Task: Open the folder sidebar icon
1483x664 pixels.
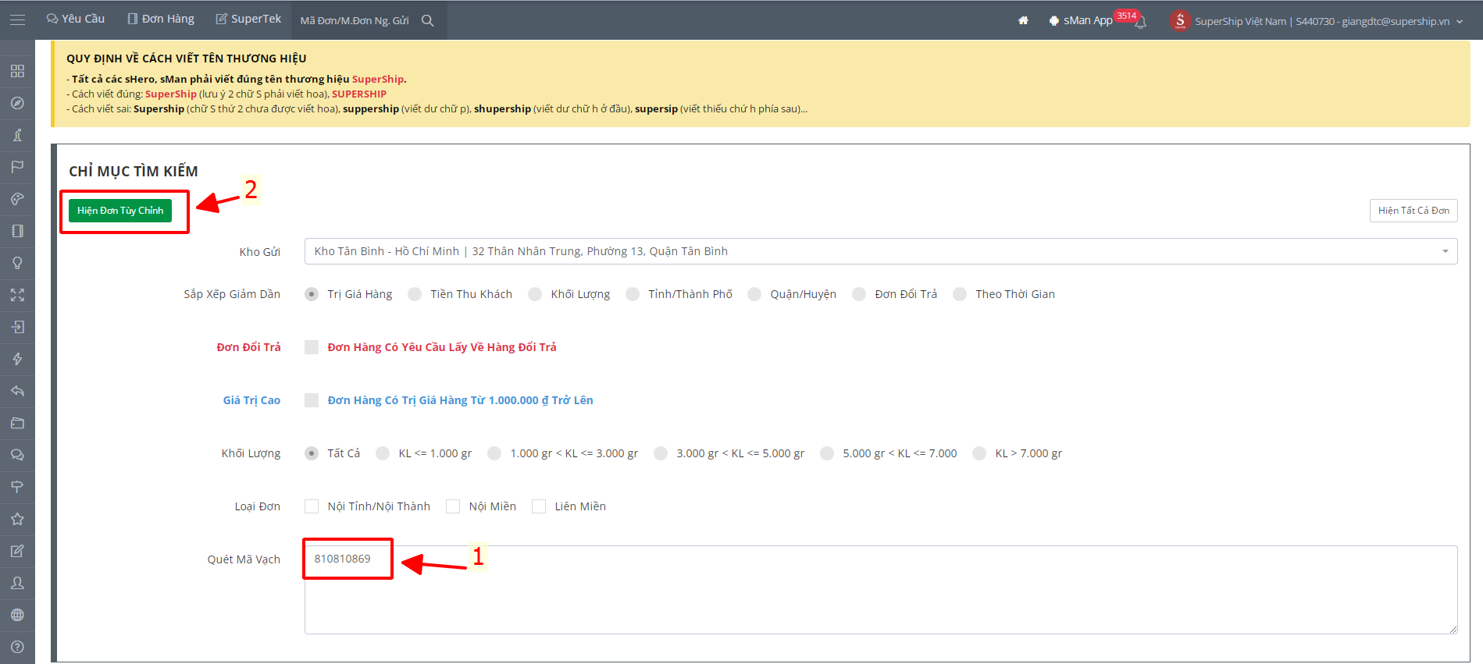Action: (17, 423)
